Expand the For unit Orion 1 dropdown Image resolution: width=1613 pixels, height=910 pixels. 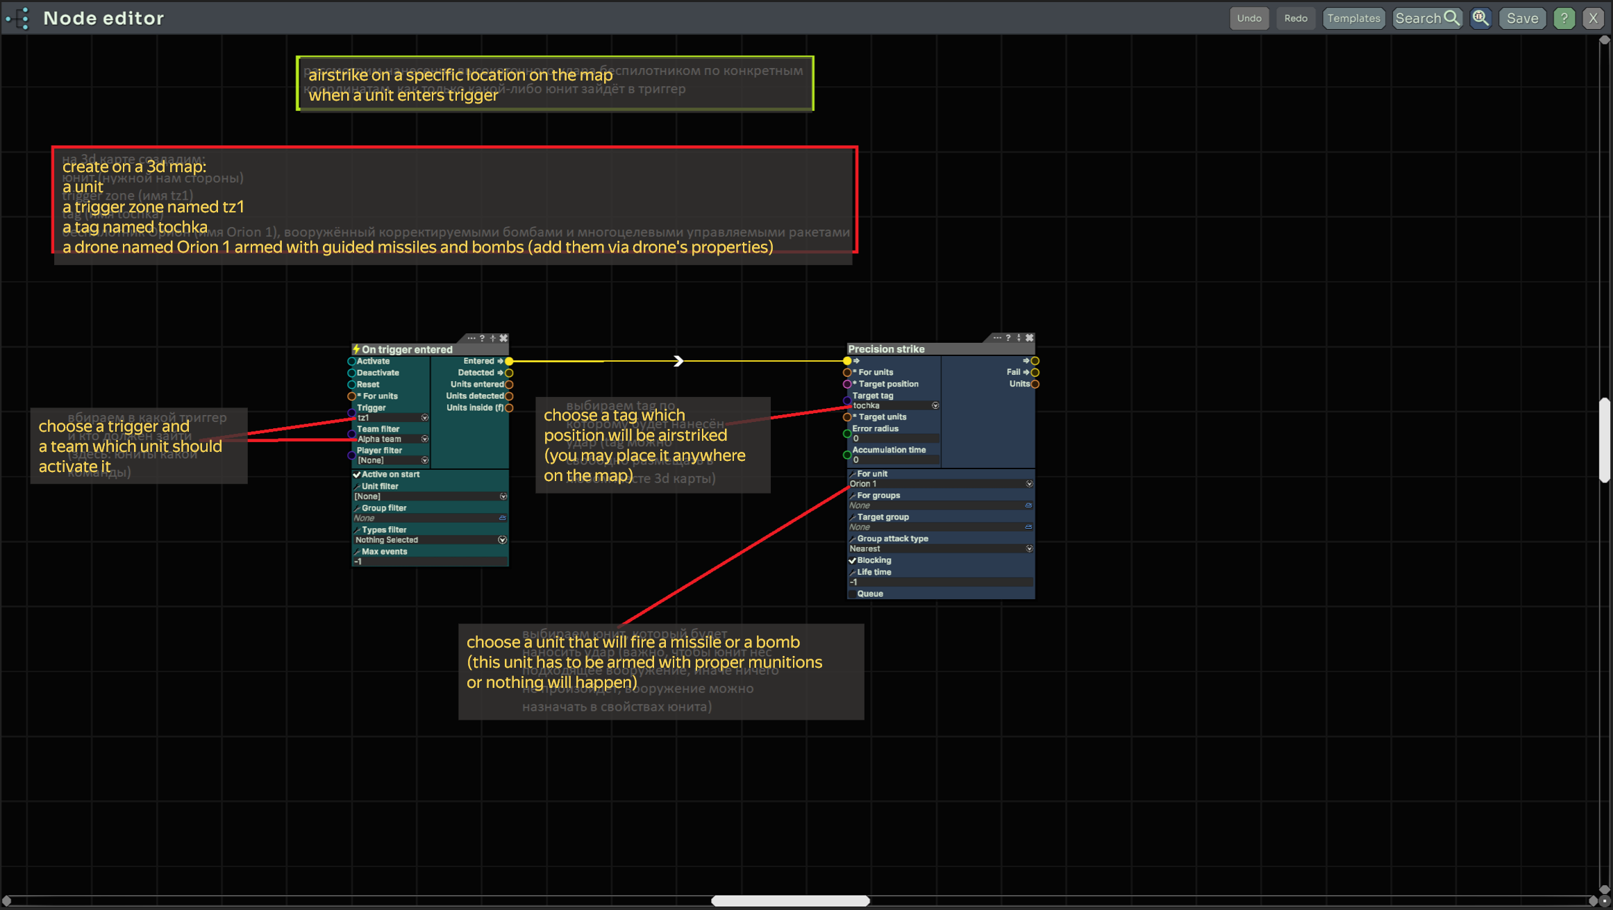(1029, 484)
